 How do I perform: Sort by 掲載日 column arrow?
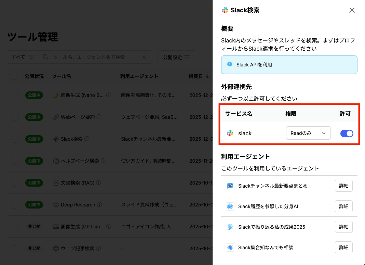[208, 76]
